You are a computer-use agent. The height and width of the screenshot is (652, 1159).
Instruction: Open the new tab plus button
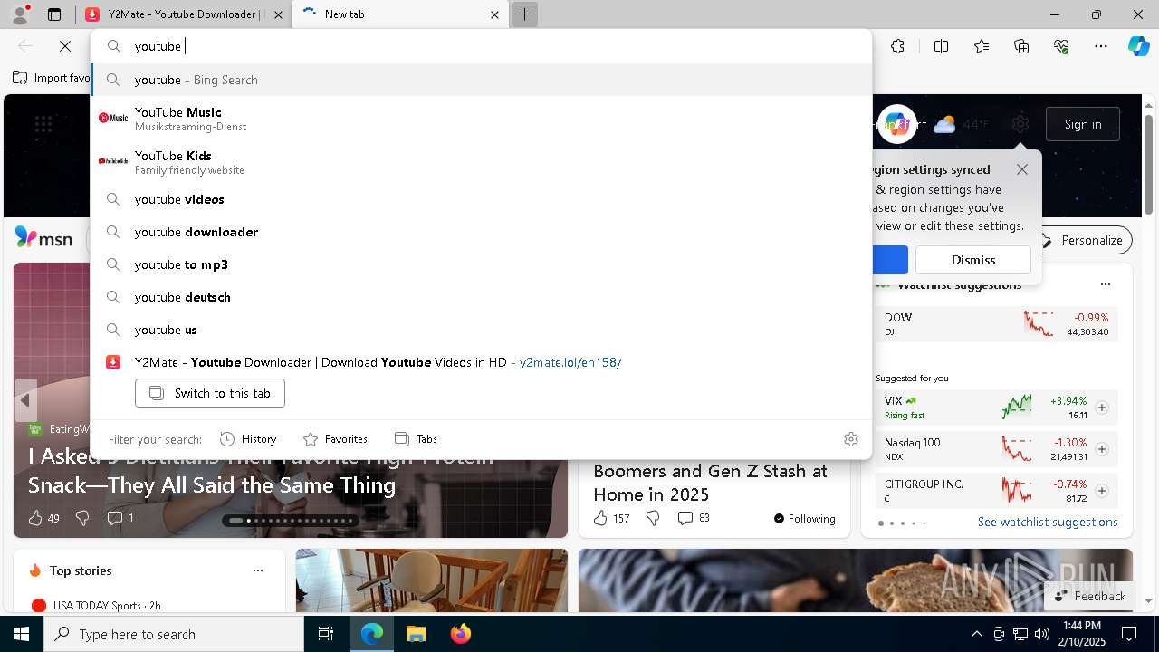click(524, 14)
